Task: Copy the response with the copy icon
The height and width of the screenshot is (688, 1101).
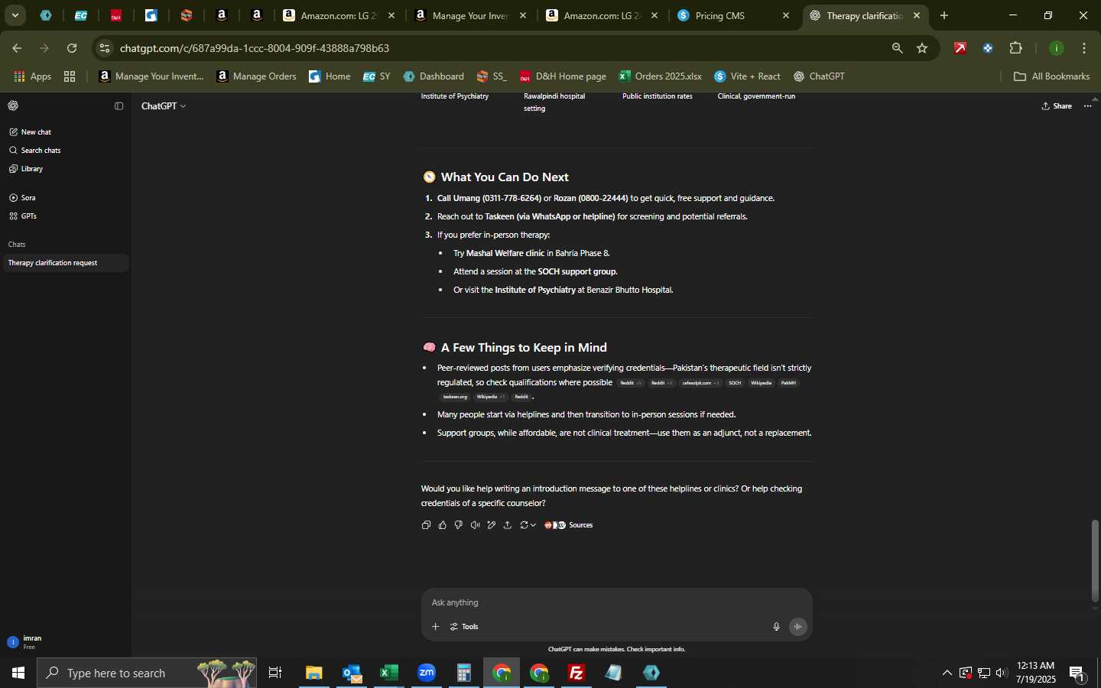Action: 426,525
